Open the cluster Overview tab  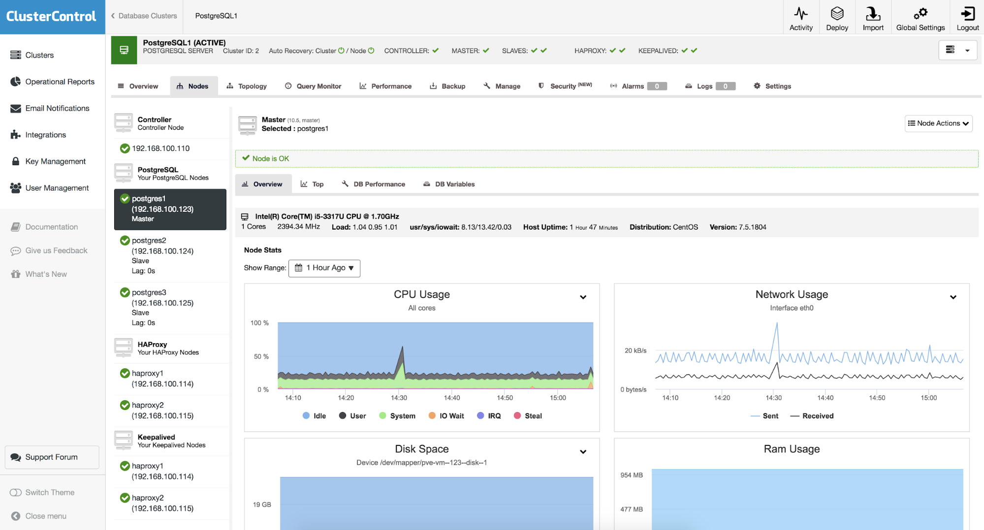[138, 86]
